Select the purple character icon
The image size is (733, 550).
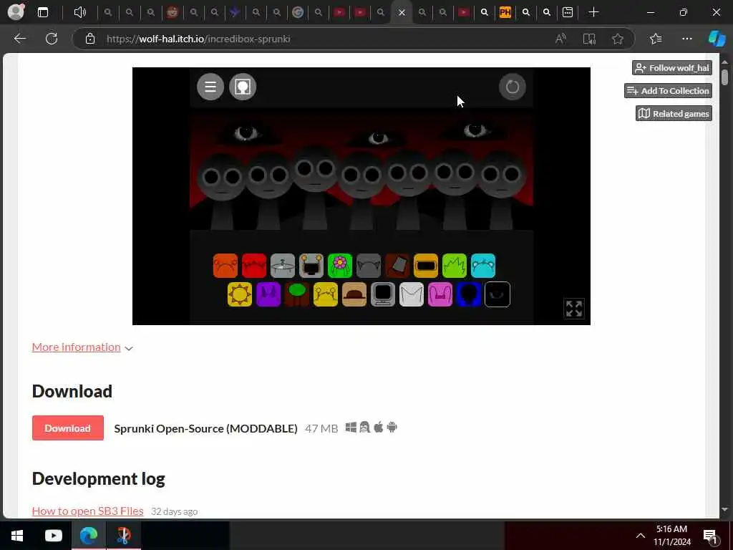click(x=268, y=294)
